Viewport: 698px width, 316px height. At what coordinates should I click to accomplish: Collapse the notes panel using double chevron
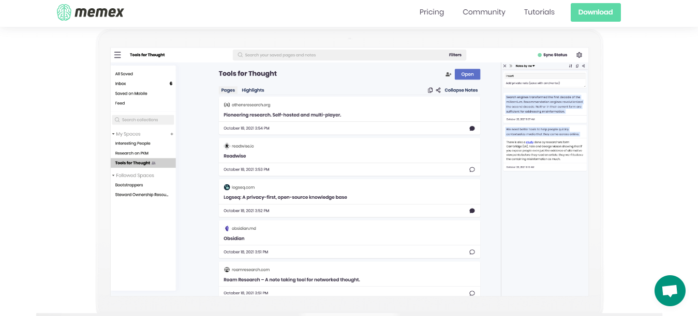pos(511,66)
